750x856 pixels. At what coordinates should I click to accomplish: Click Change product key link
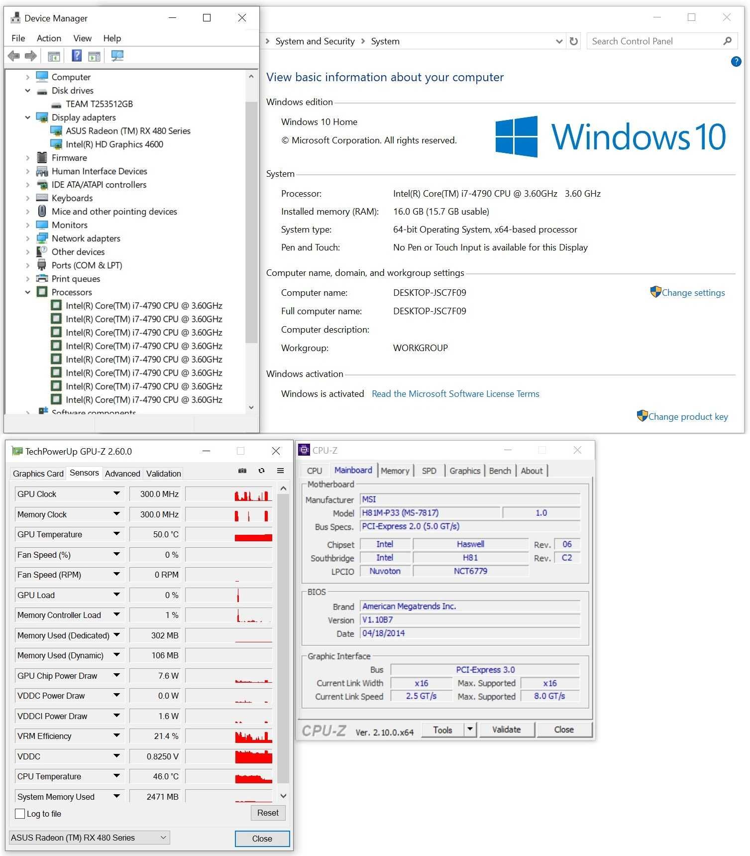(x=688, y=417)
